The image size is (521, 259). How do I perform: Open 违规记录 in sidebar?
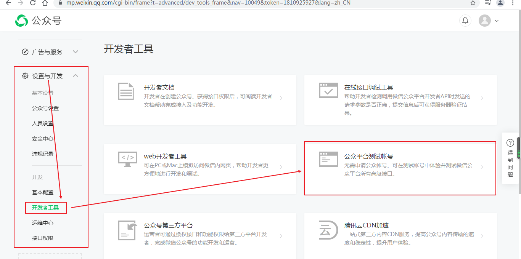click(x=43, y=154)
